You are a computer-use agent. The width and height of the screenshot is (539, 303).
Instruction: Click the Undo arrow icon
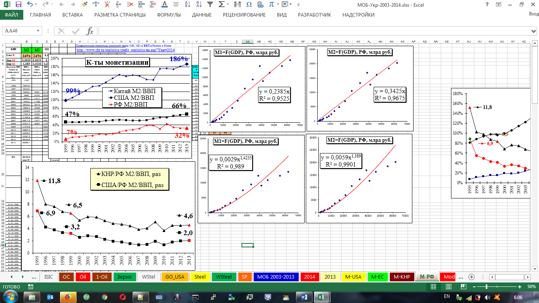pyautogui.click(x=30, y=5)
